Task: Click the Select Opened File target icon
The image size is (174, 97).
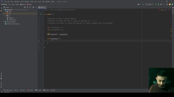Action: [25, 7]
